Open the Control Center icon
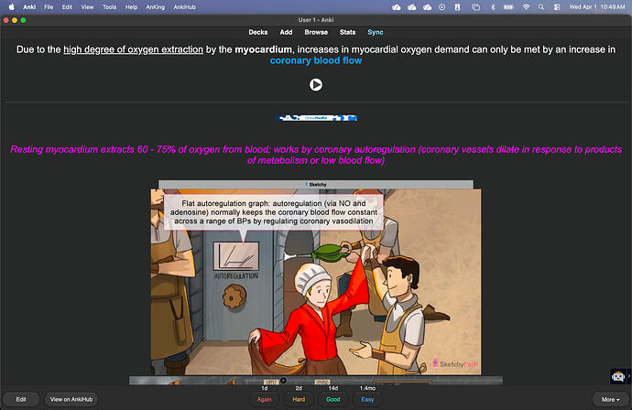Viewport: 632px width, 410px height. point(557,6)
